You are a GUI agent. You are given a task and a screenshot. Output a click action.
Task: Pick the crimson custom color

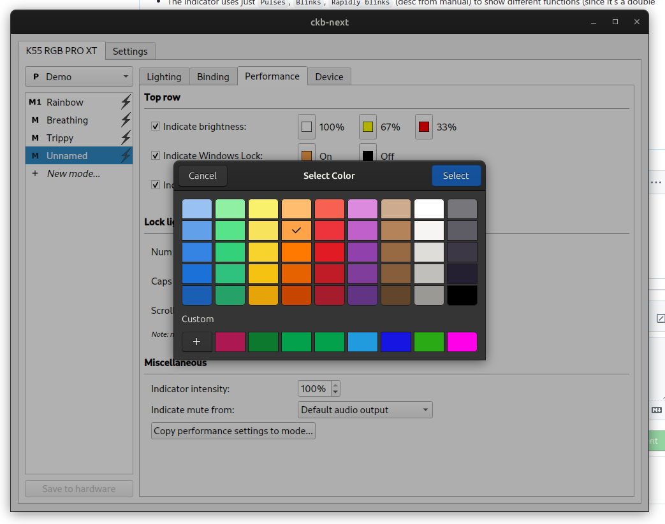(230, 342)
